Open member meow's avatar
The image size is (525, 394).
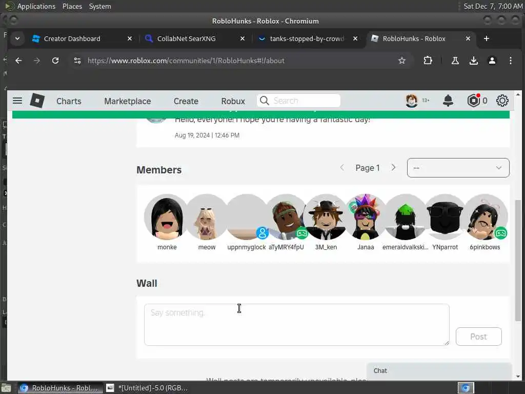(x=207, y=217)
